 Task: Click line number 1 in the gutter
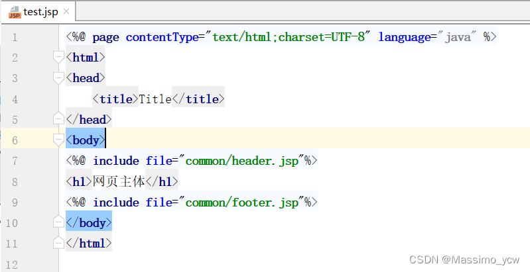(15, 37)
